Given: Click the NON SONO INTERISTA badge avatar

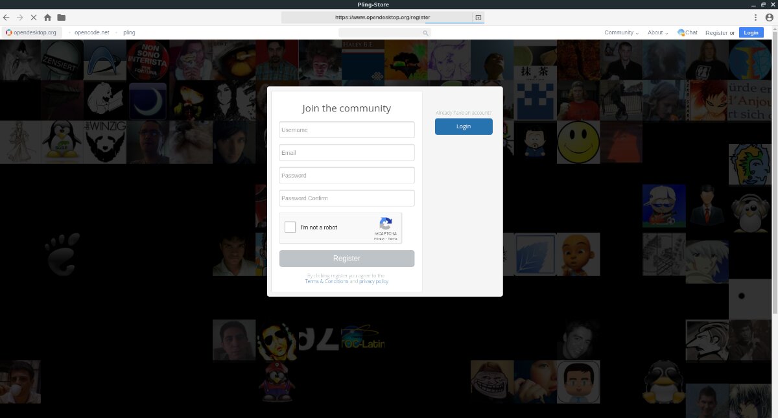Looking at the screenshot, I should [x=147, y=60].
